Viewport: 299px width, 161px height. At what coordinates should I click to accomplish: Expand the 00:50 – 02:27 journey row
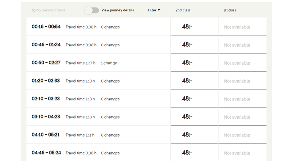pyautogui.click(x=46, y=63)
